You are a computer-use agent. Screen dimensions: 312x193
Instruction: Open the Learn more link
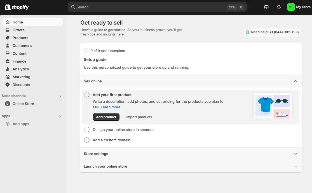110,107
